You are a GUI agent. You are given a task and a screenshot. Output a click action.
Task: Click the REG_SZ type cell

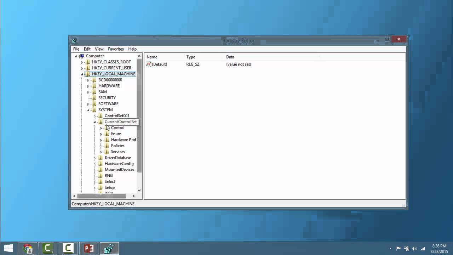[193, 64]
